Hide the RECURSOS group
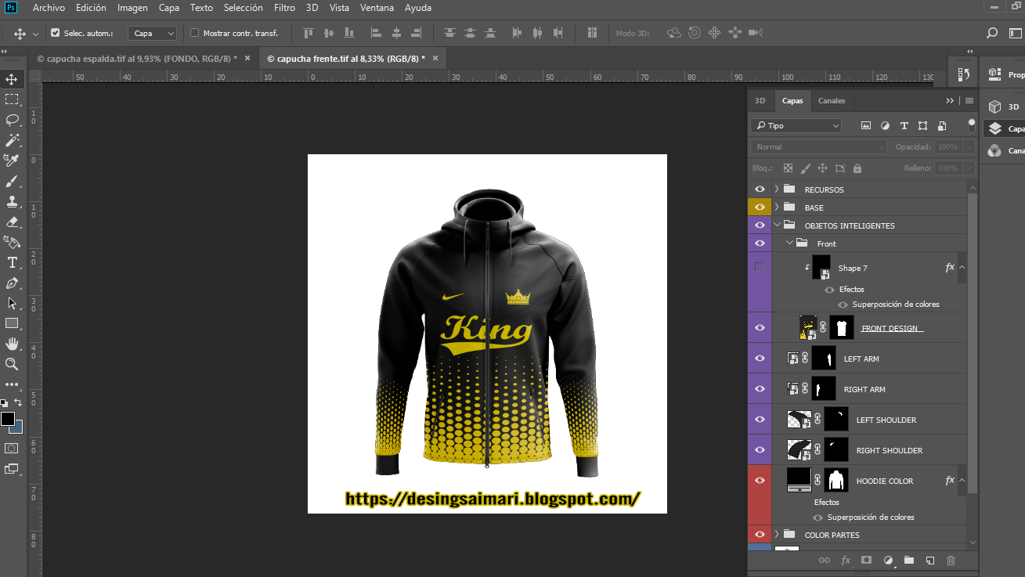The height and width of the screenshot is (577, 1025). coord(760,189)
